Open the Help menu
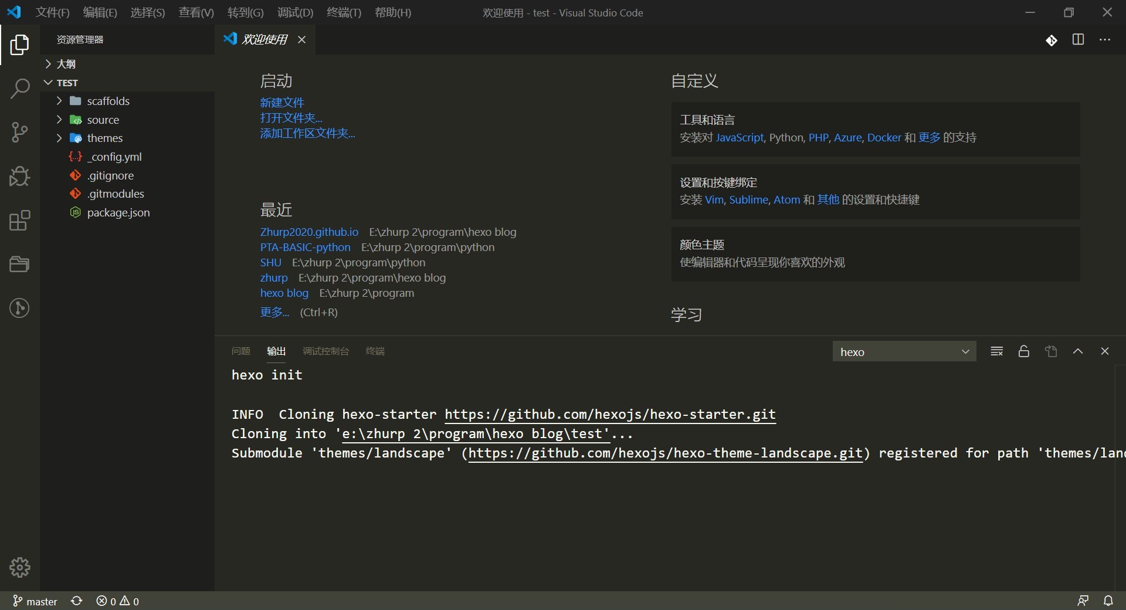This screenshot has width=1126, height=610. 393,13
